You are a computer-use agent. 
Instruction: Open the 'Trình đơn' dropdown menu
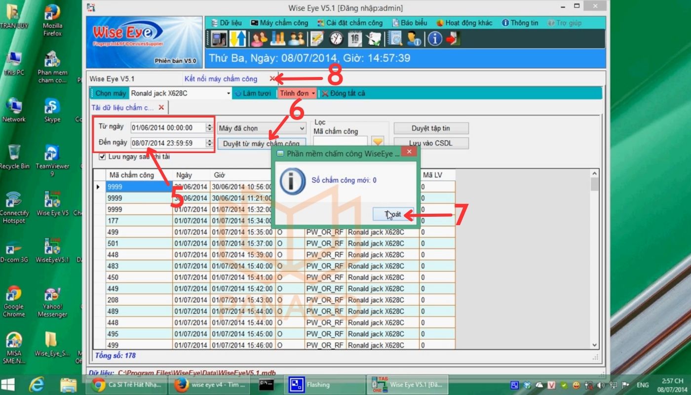click(x=297, y=93)
